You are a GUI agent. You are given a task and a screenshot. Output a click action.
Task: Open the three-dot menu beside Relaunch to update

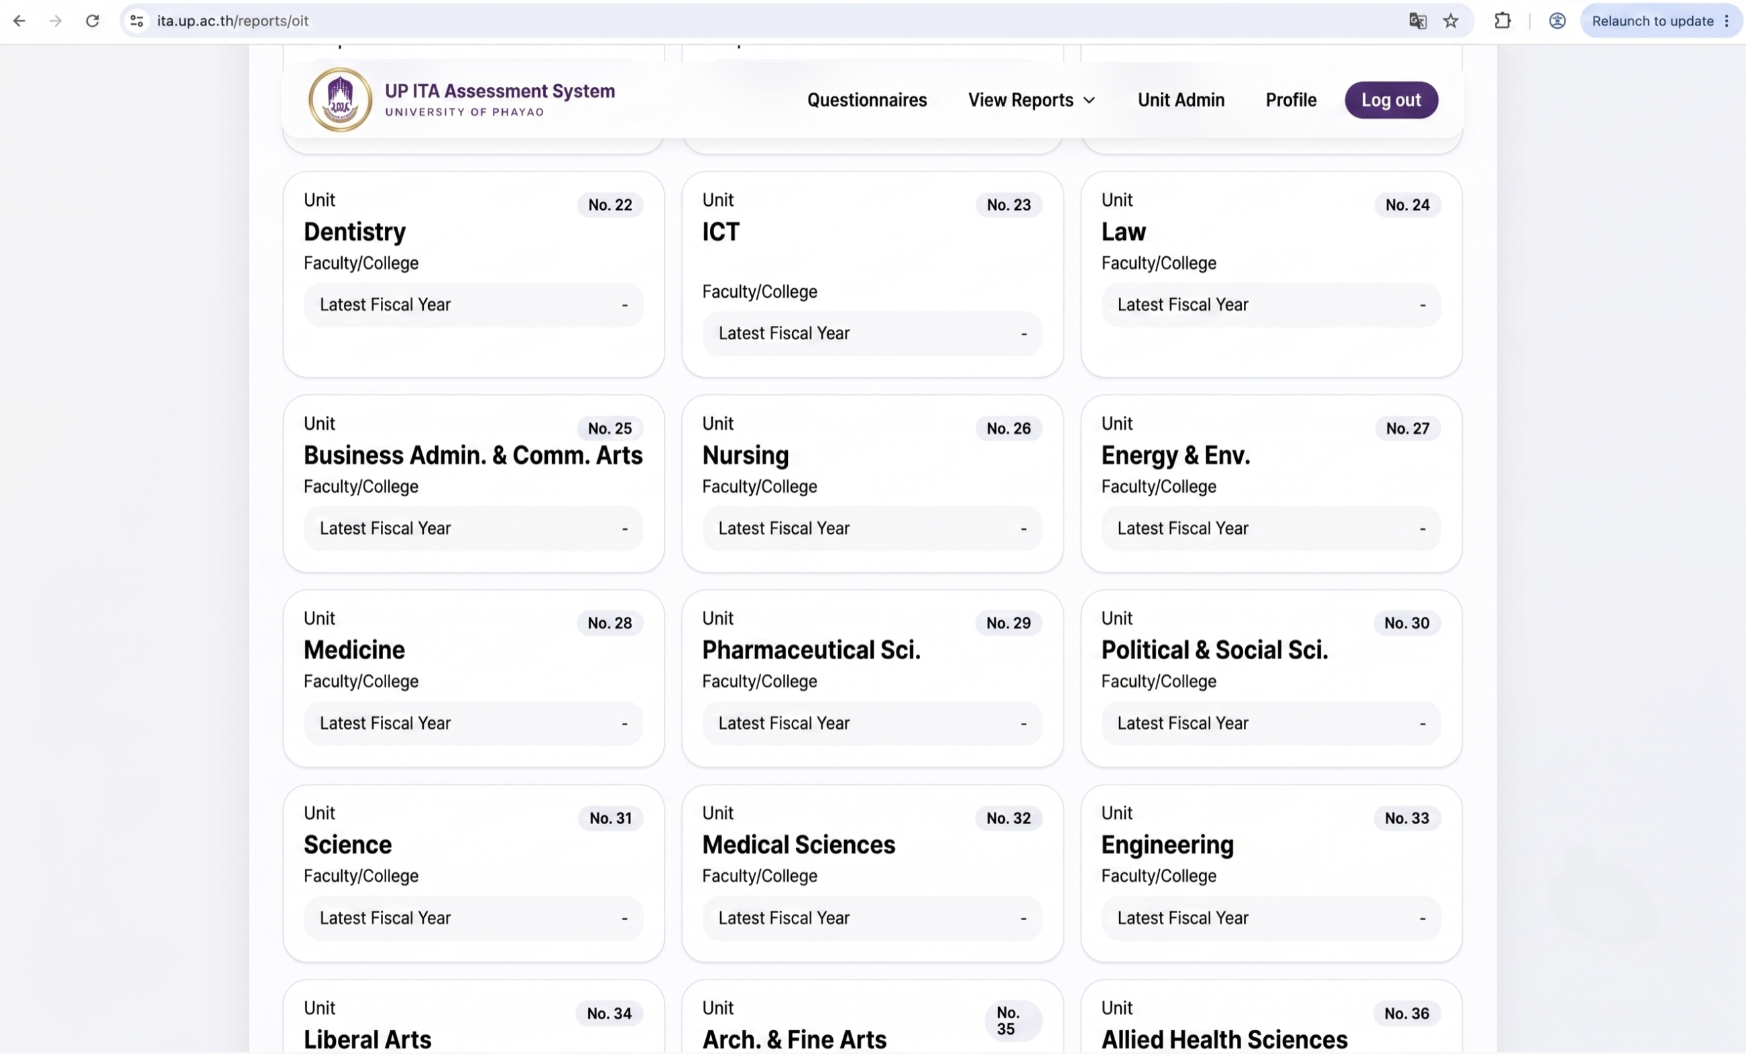[1727, 21]
